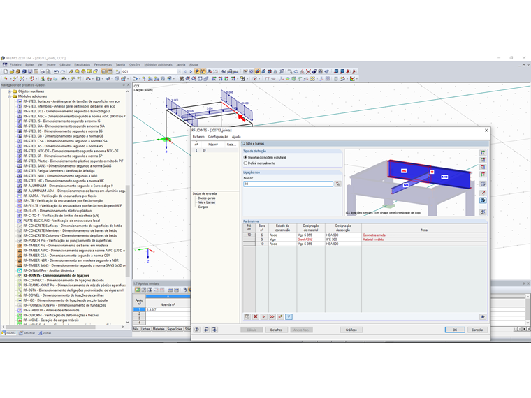Select case row 1 with node 10
This screenshot has height=398, width=531.
pyautogui.click(x=215, y=150)
